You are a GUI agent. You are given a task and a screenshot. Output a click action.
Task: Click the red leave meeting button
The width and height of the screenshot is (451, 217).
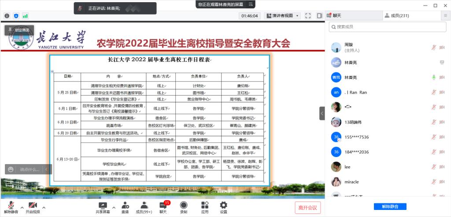coord(308,207)
